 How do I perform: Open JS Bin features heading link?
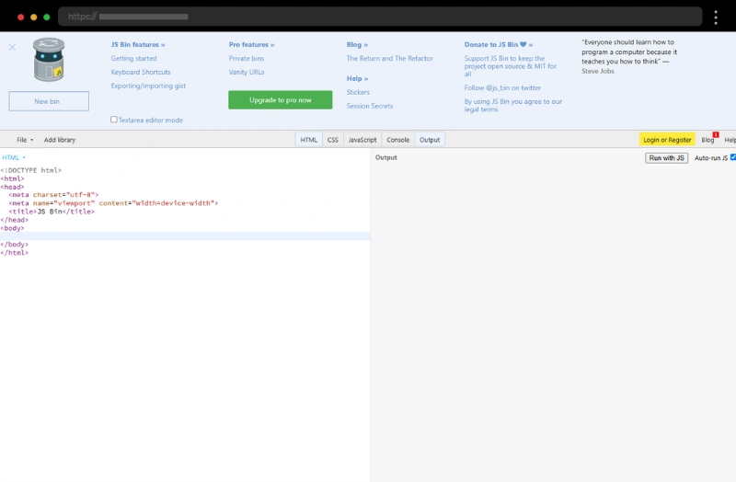[x=138, y=44]
